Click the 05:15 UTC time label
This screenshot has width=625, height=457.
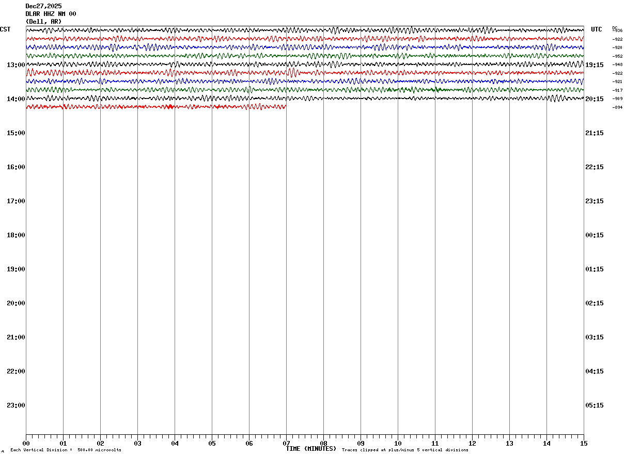[595, 405]
